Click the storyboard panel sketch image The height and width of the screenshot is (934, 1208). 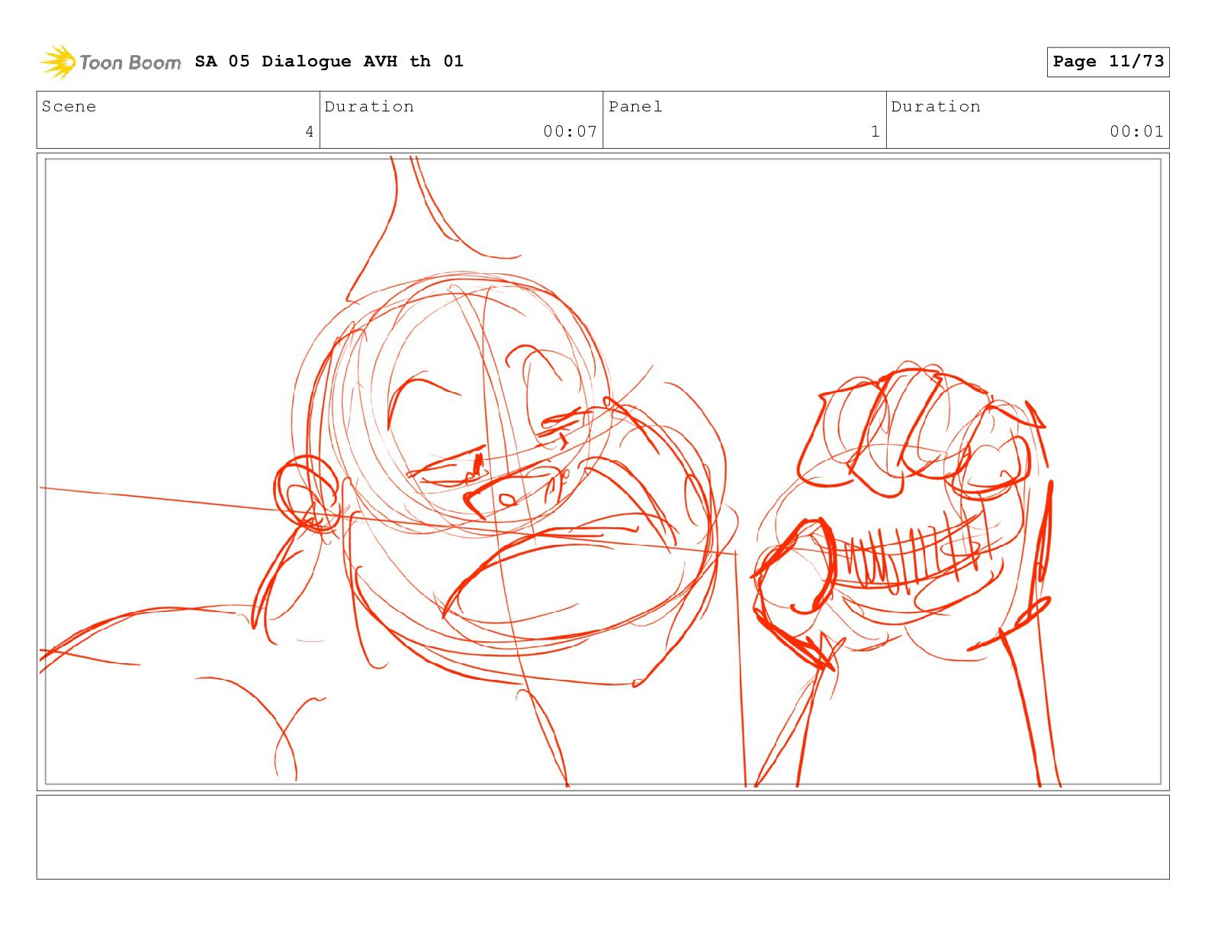pyautogui.click(x=602, y=472)
